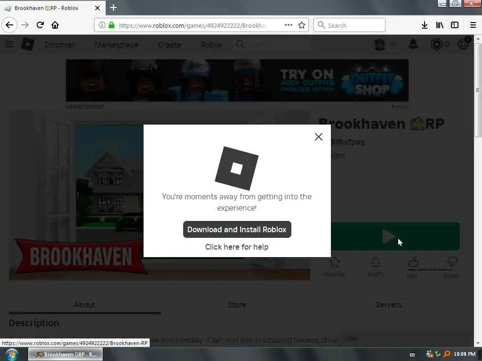Open the Firefox library icon

[x=440, y=25]
